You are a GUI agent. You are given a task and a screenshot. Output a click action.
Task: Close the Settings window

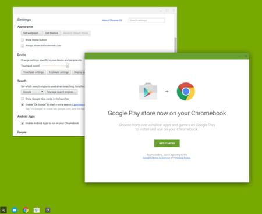pyautogui.click(x=174, y=10)
